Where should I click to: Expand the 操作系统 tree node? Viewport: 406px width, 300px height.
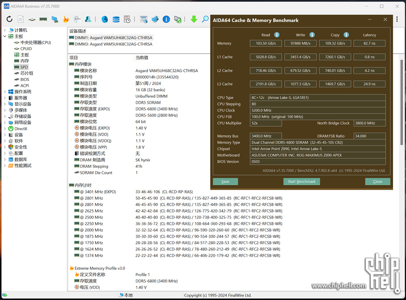5,92
